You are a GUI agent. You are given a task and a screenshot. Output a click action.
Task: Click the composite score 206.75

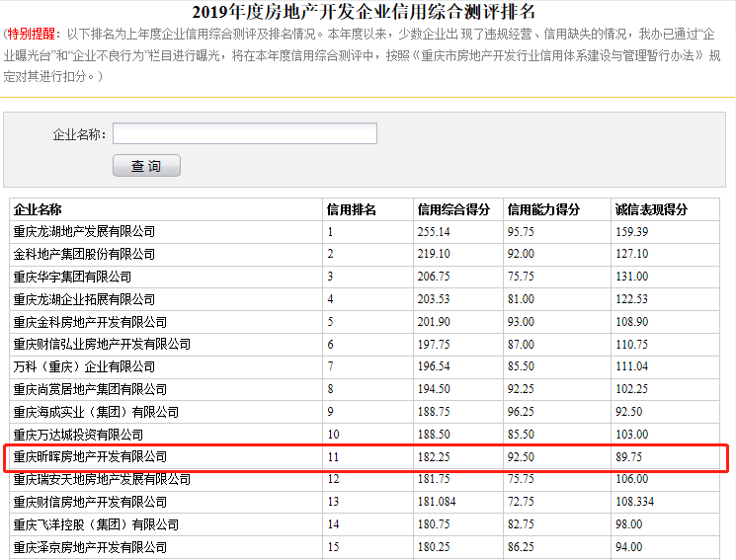pos(434,276)
